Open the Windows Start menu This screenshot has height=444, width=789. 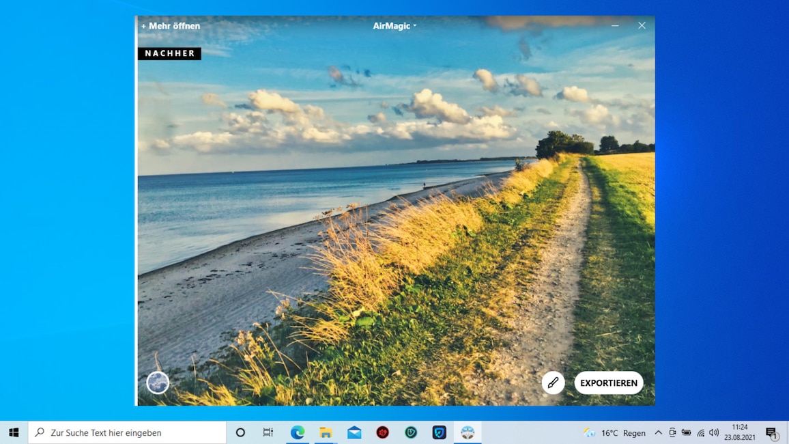pos(14,432)
